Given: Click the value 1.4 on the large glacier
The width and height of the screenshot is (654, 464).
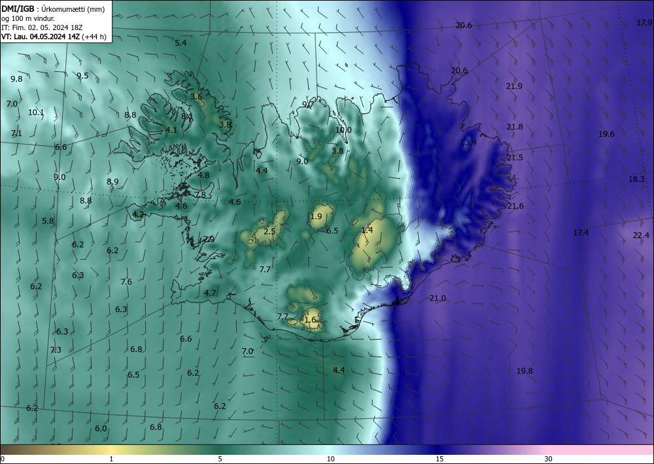Looking at the screenshot, I should click(367, 230).
